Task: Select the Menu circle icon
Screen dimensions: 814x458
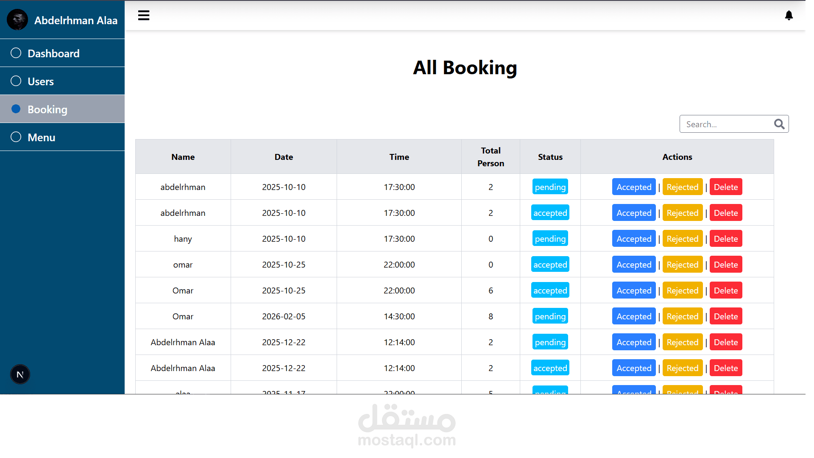Action: click(x=16, y=137)
